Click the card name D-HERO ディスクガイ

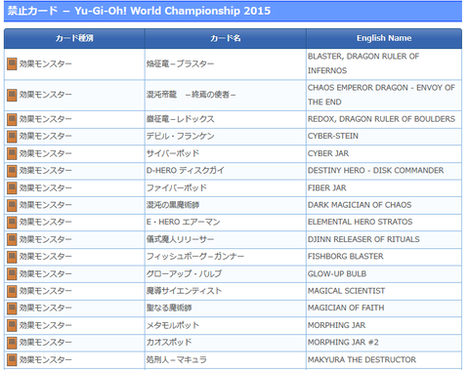point(186,171)
